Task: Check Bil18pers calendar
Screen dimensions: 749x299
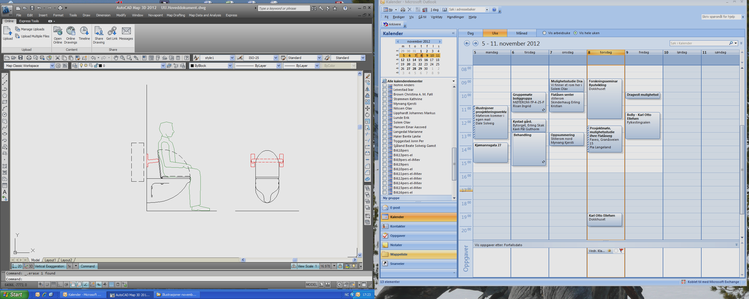Action: tap(385, 150)
